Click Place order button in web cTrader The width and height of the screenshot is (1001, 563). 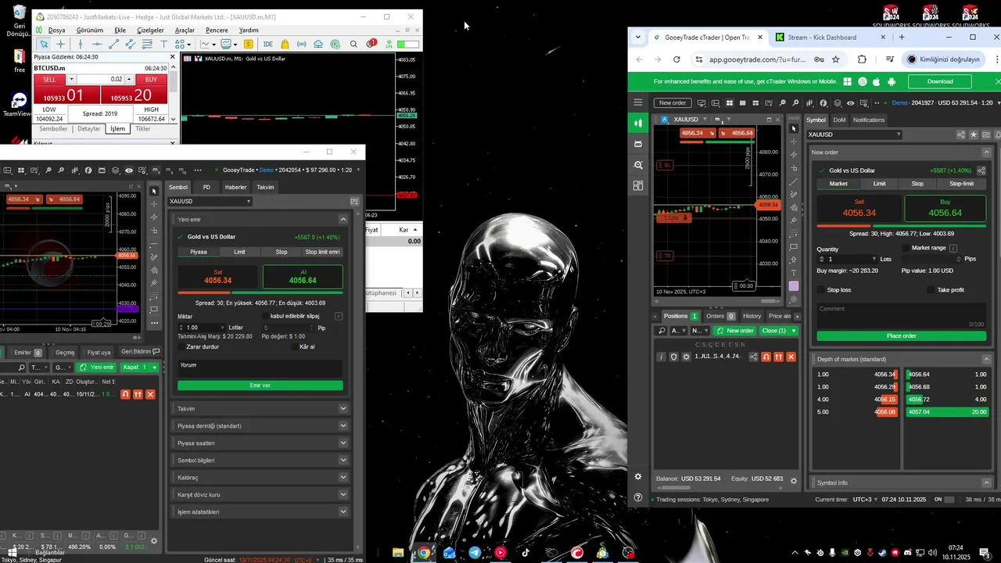[902, 336]
